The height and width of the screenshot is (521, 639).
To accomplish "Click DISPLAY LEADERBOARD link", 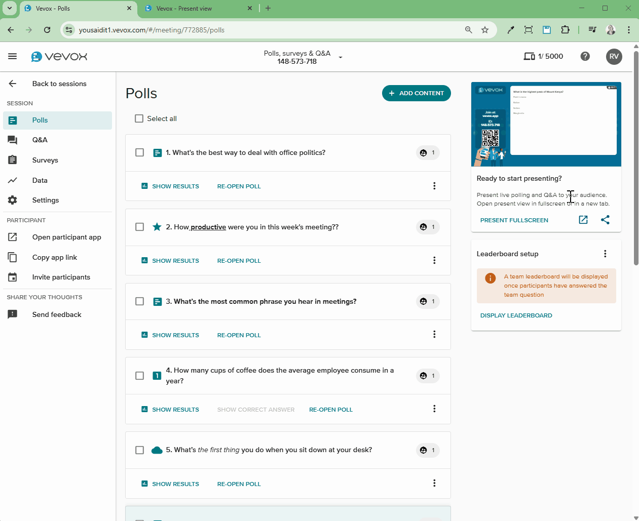I will pyautogui.click(x=516, y=315).
